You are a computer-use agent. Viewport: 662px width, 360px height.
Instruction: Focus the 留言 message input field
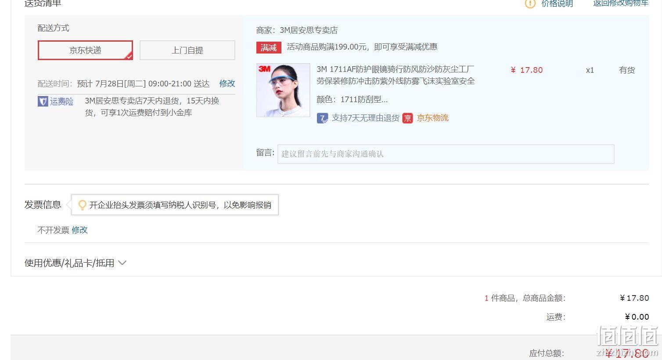(446, 154)
